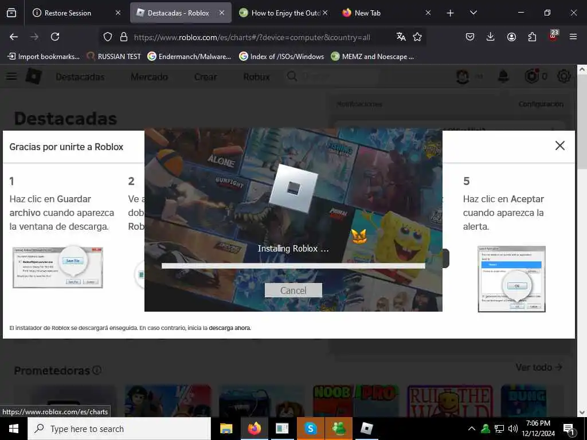
Task: Click the Save File step 1 thumbnail
Action: [58, 267]
